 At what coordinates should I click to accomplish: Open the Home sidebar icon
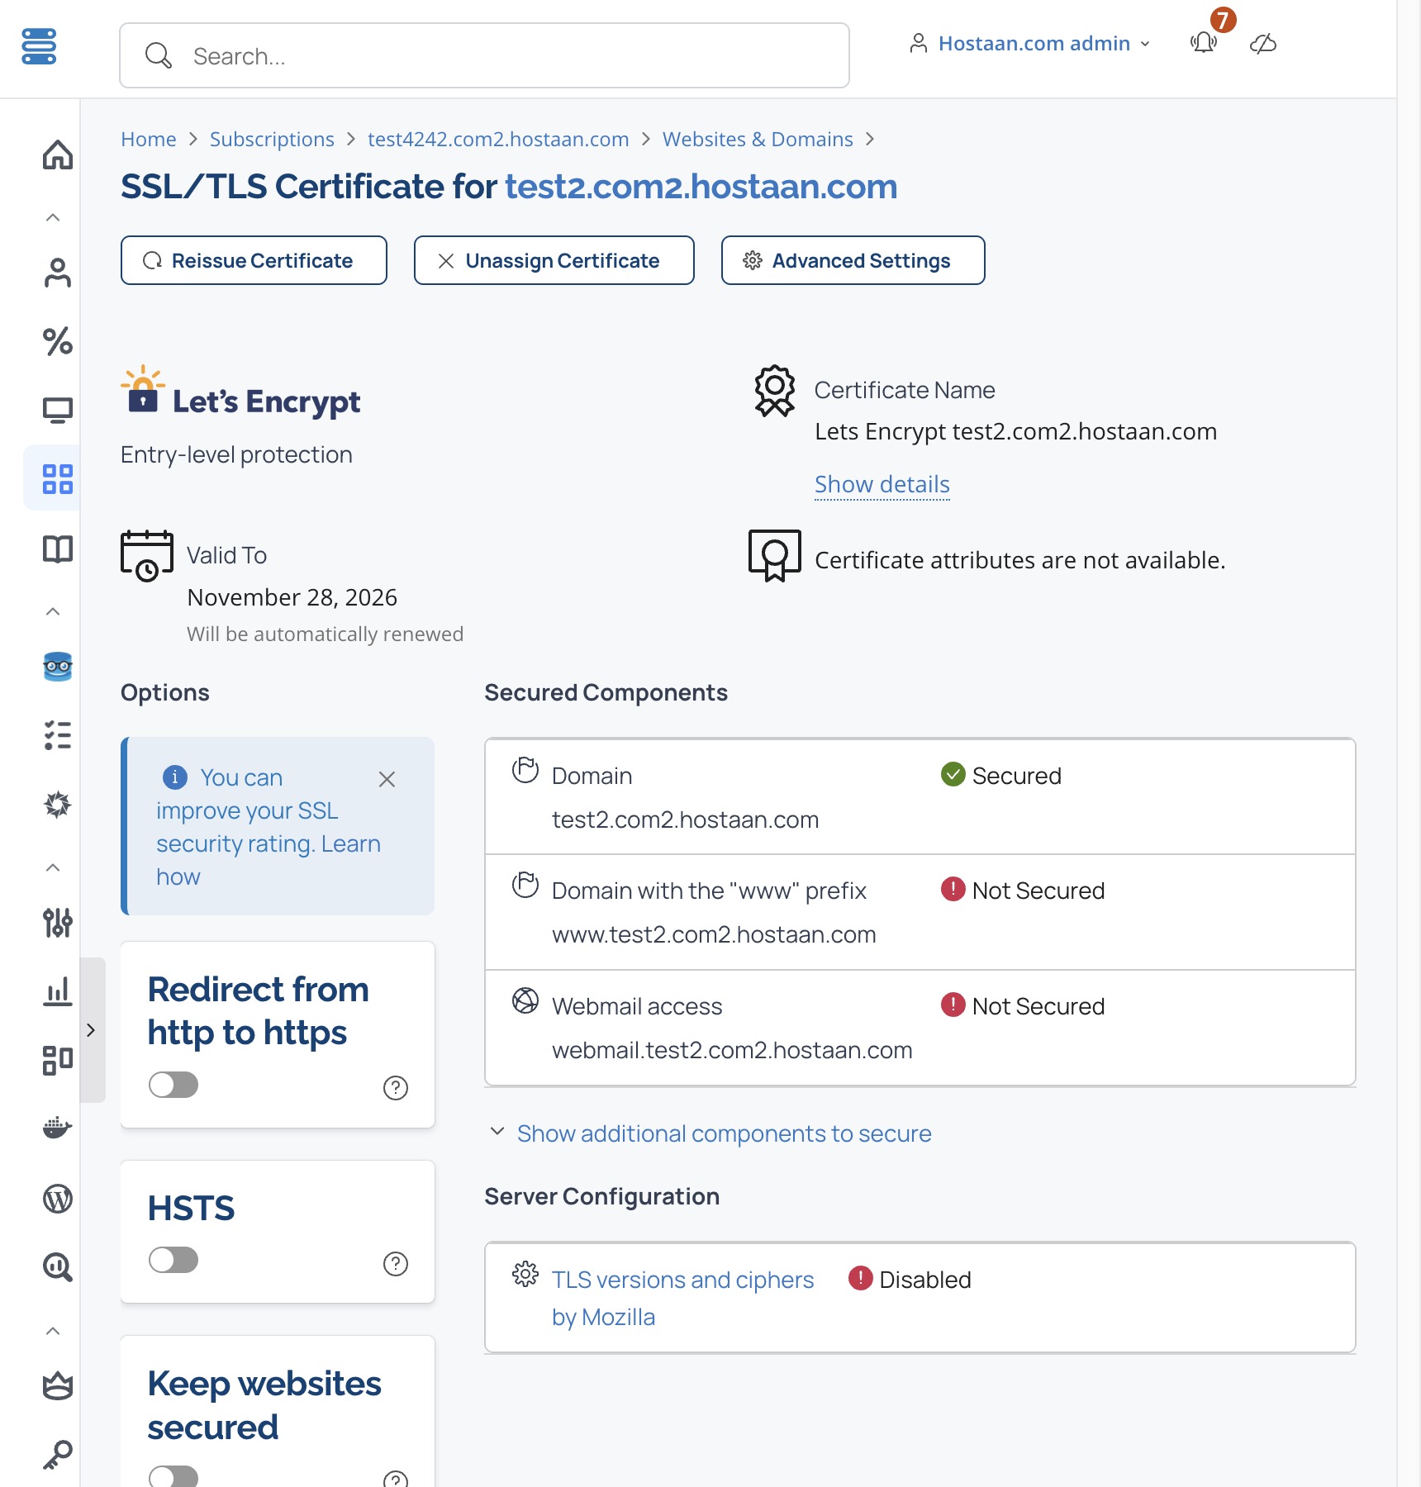(x=57, y=154)
